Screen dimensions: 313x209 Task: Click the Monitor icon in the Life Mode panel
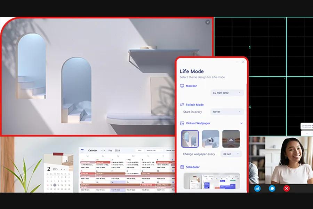[x=182, y=85]
